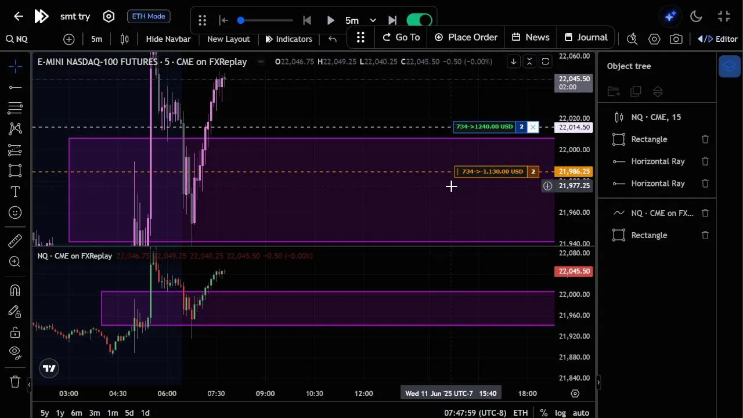The image size is (743, 418).
Task: Open the pattern drawing tools
Action: [15, 129]
